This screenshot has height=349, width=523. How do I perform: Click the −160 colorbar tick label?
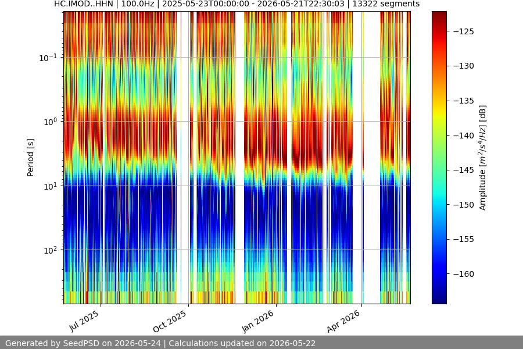464,274
